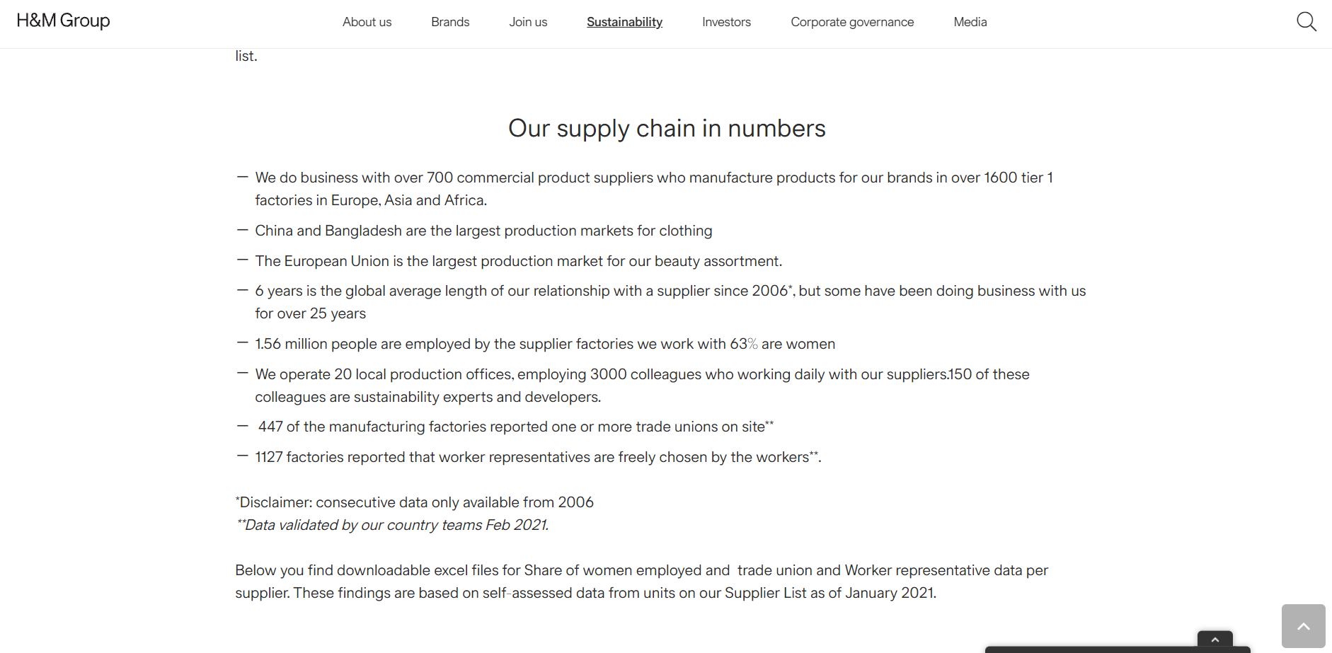Click the 2006 data disclaimer line

click(x=415, y=502)
